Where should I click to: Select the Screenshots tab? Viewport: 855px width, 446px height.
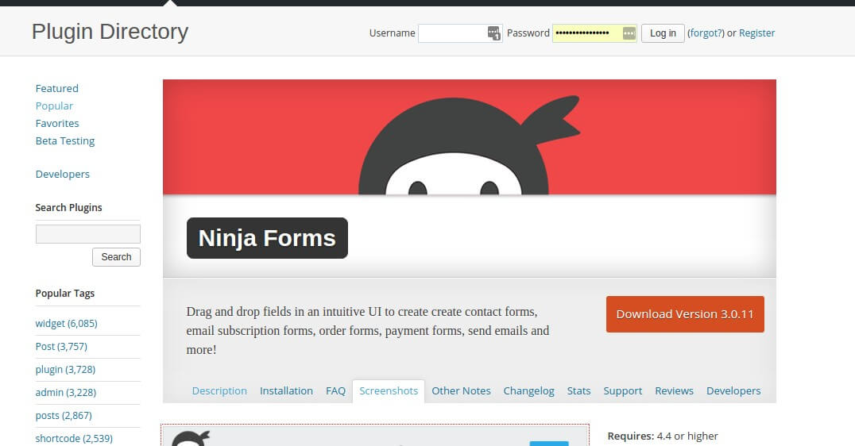pos(389,391)
